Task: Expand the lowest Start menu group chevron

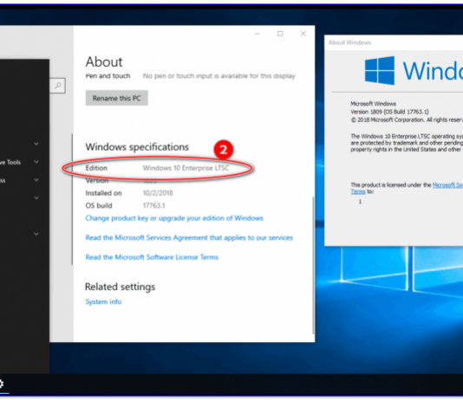Action: point(36,234)
